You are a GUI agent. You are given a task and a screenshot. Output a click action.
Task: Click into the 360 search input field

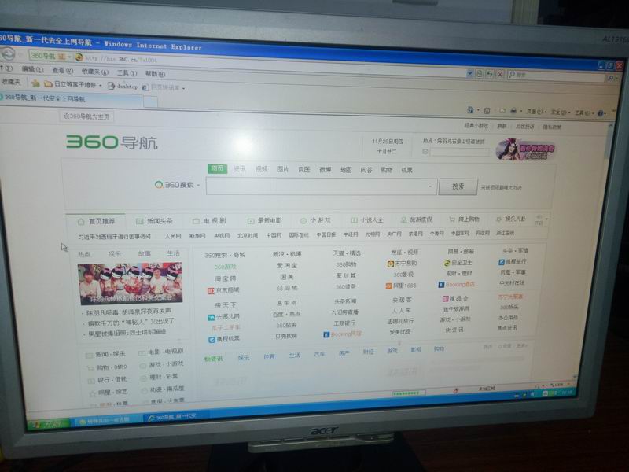(321, 186)
